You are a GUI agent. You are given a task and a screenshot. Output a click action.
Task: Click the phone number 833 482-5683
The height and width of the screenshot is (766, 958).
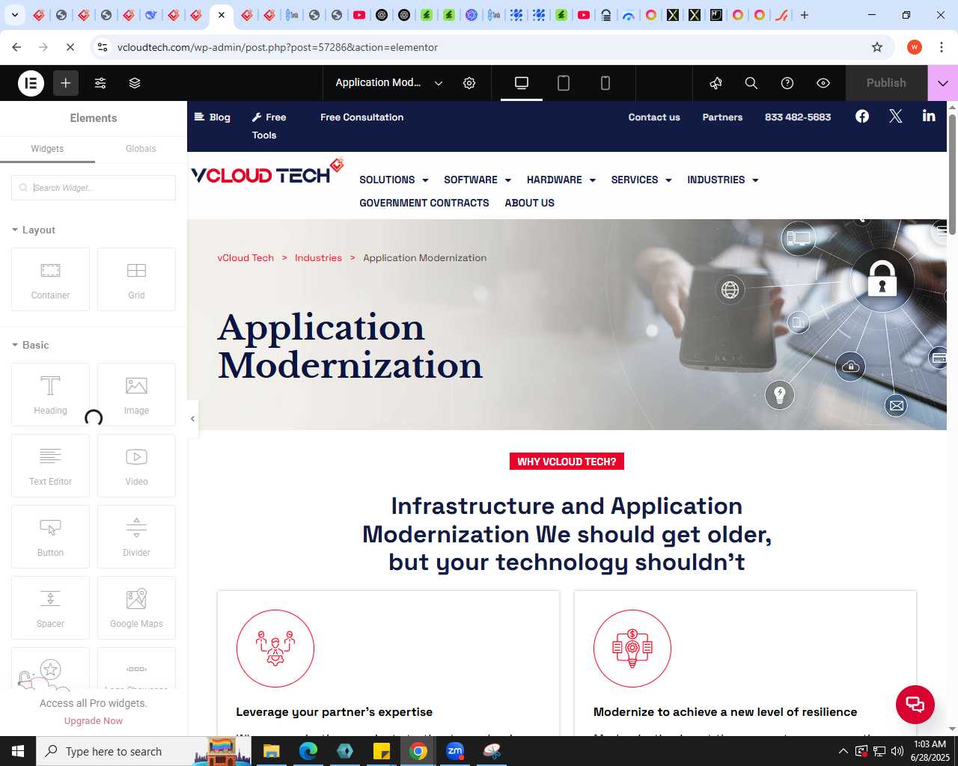pyautogui.click(x=798, y=117)
